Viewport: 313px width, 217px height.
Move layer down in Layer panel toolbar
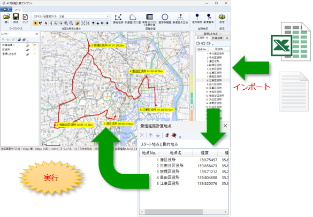(8, 40)
